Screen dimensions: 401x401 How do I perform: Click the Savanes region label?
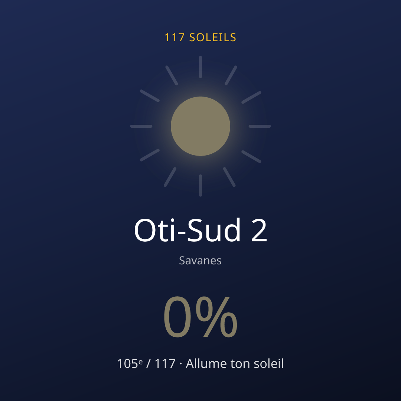pyautogui.click(x=200, y=261)
